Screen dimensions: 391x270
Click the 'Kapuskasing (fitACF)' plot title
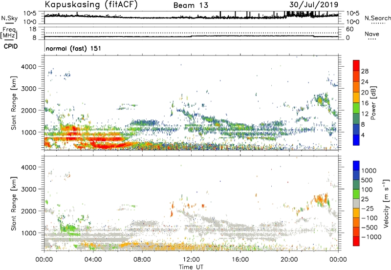91,5
